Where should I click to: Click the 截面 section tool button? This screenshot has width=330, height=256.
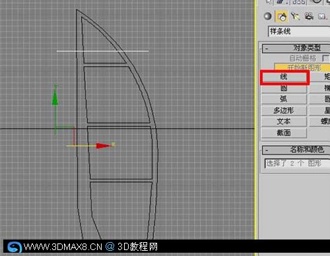click(284, 133)
